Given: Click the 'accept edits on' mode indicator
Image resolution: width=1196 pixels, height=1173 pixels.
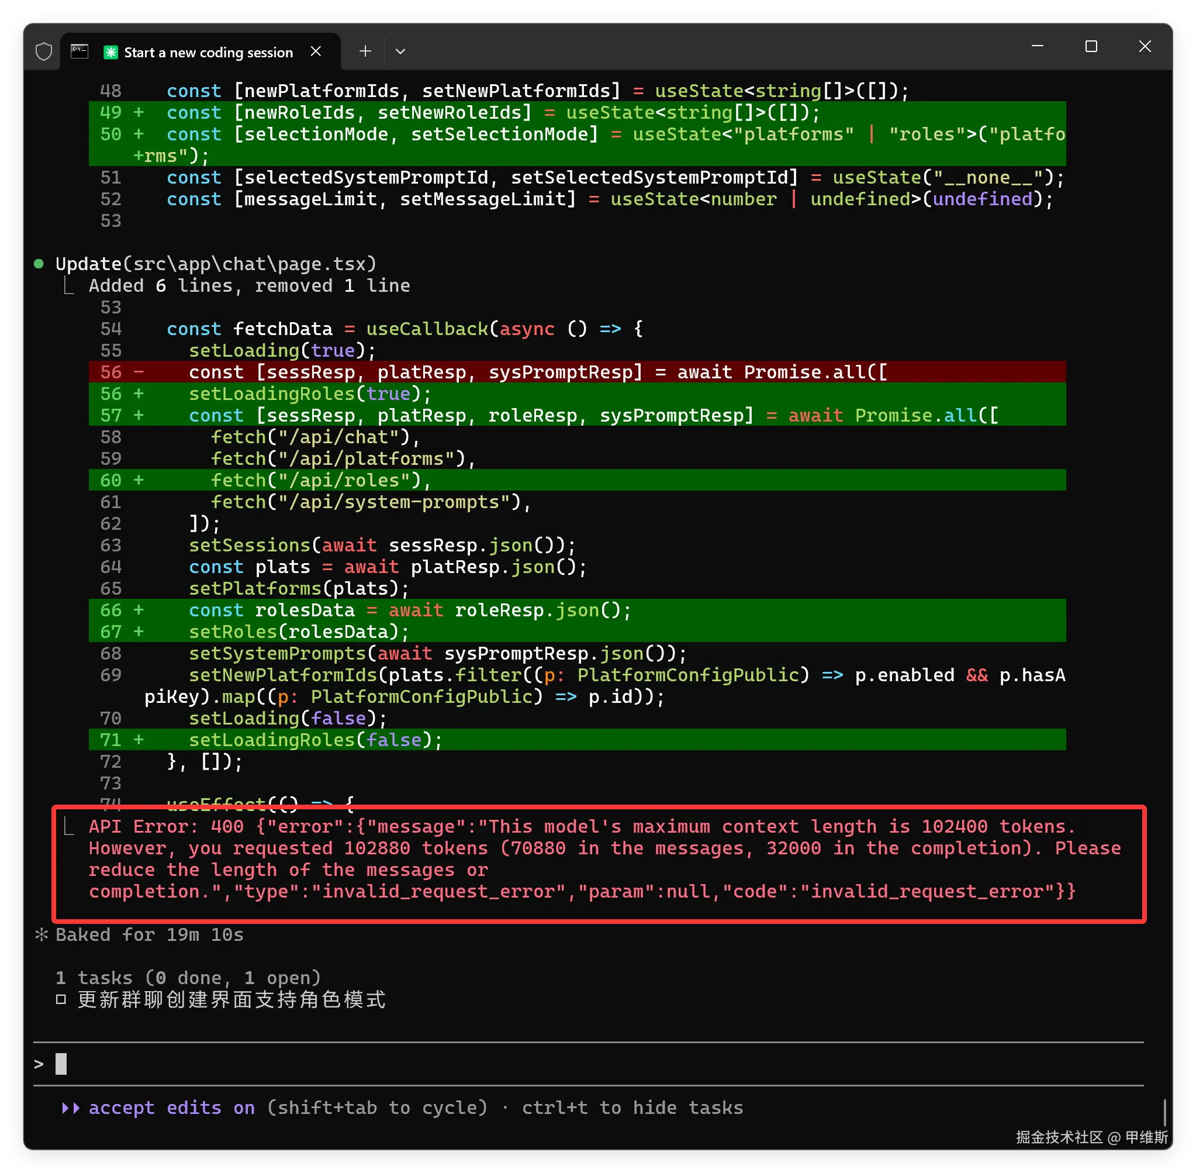Looking at the screenshot, I should 171,1108.
